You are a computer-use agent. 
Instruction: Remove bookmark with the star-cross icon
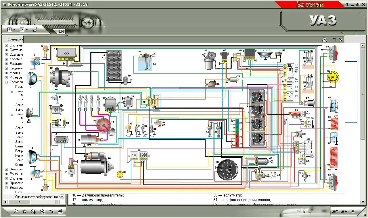(42, 211)
